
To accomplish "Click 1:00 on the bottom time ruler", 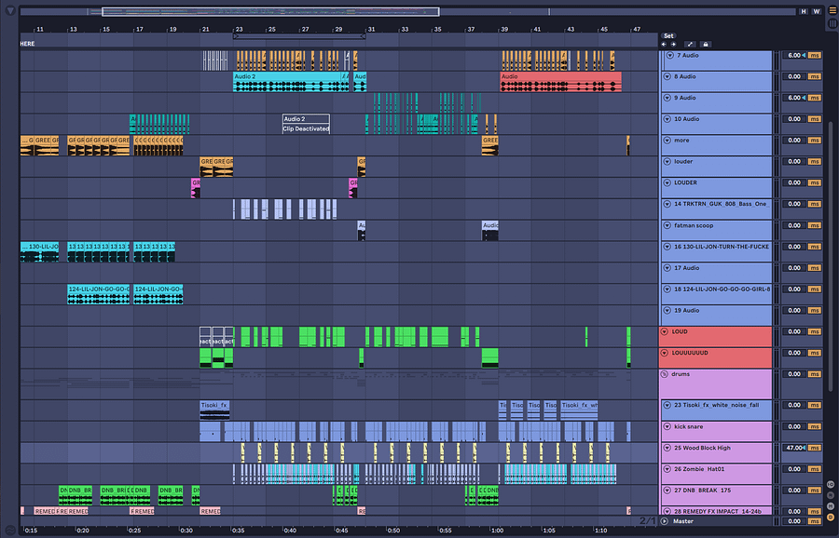I will point(497,531).
